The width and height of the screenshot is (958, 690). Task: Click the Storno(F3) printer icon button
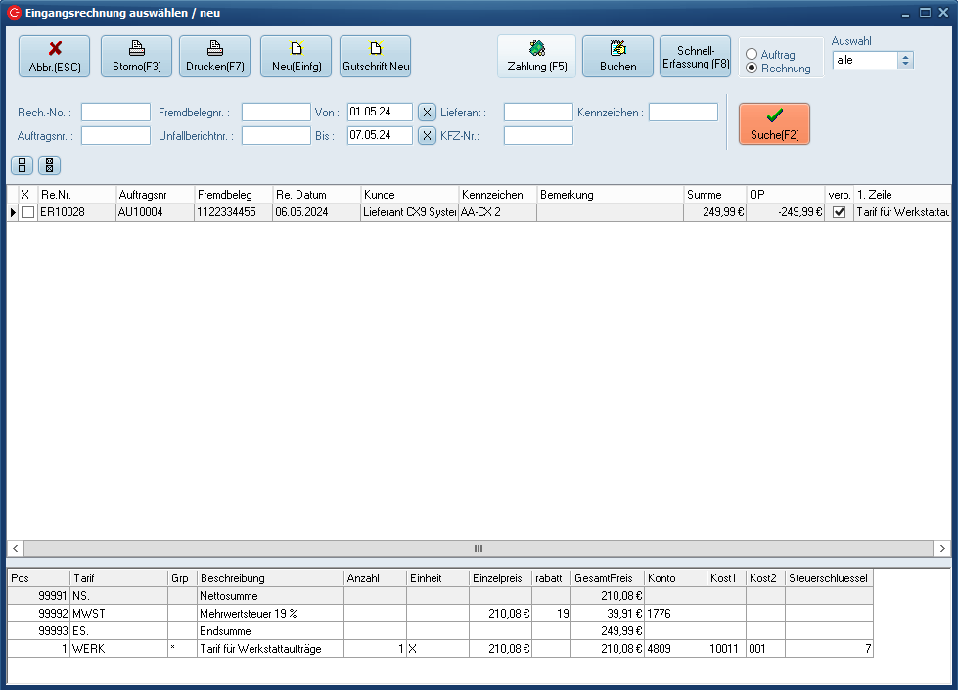click(x=136, y=57)
